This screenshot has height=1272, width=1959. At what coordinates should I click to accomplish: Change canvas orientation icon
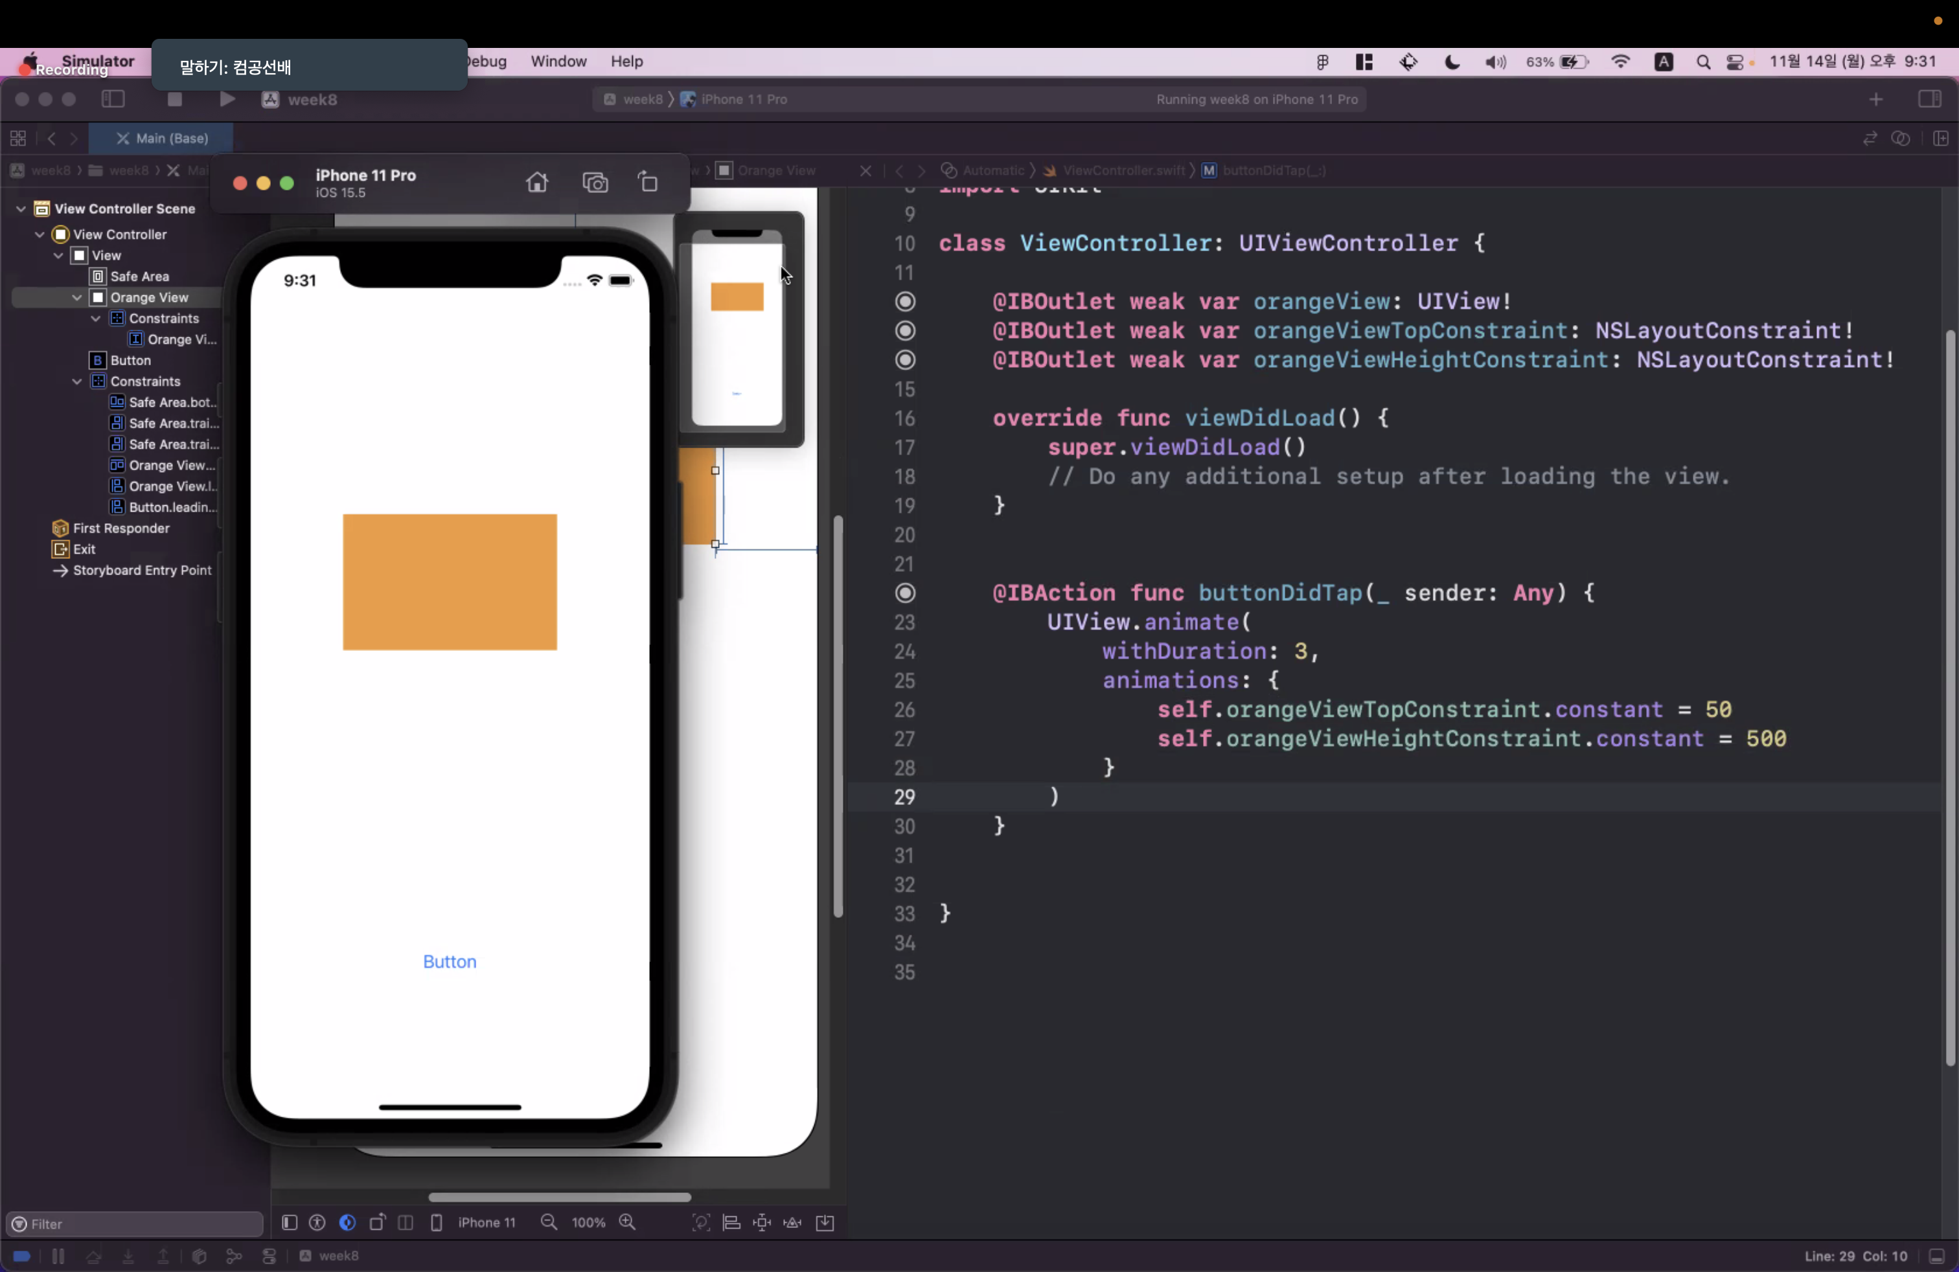(x=377, y=1223)
